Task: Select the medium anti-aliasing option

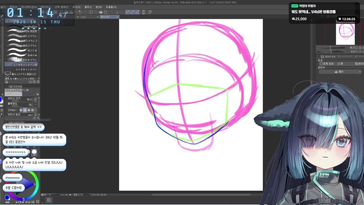Action: click(x=28, y=110)
